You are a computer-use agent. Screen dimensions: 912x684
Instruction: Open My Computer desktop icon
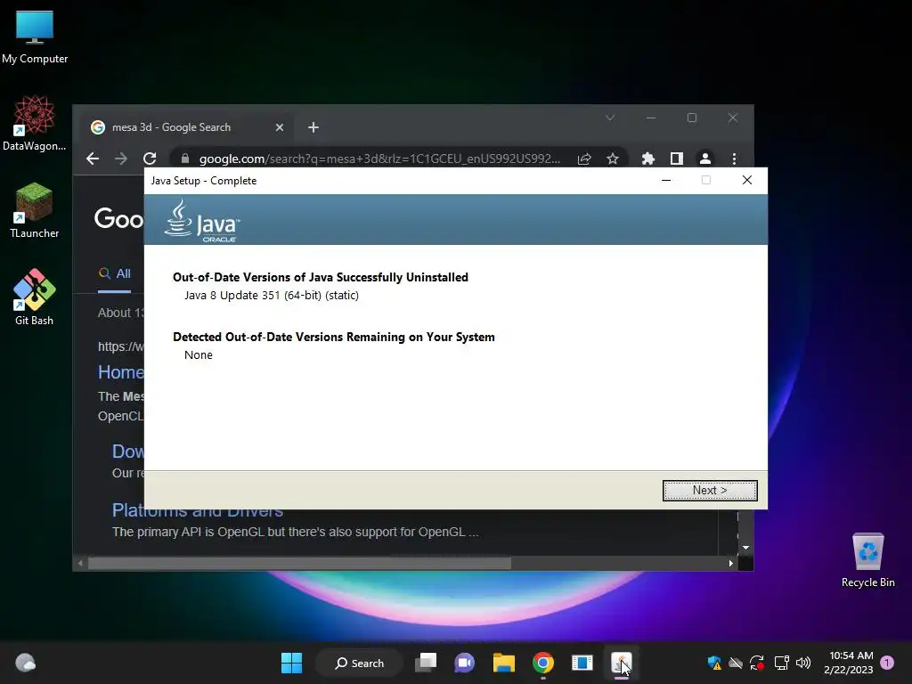click(35, 37)
